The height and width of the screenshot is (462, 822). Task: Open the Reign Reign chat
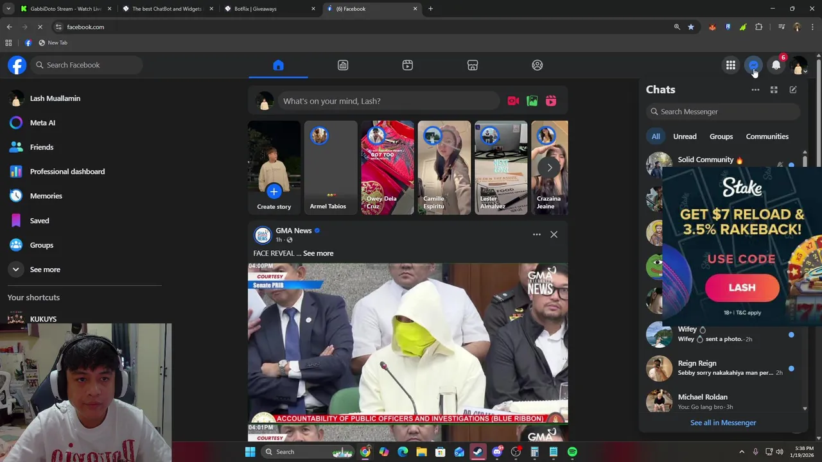(722, 368)
